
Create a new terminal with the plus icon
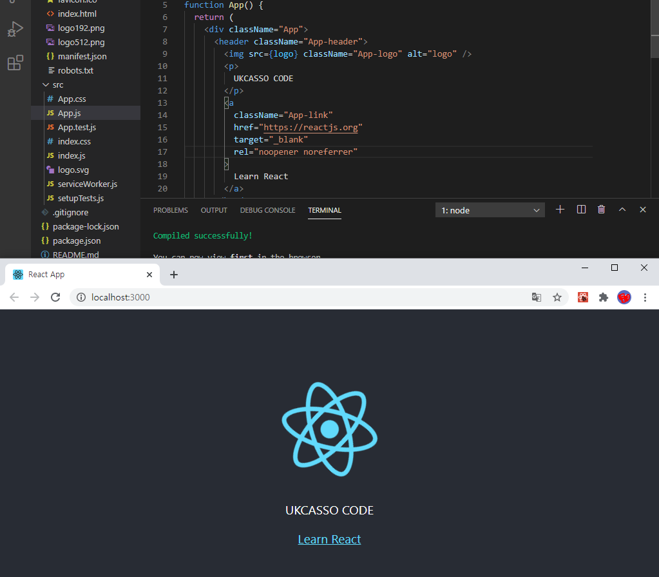point(560,210)
